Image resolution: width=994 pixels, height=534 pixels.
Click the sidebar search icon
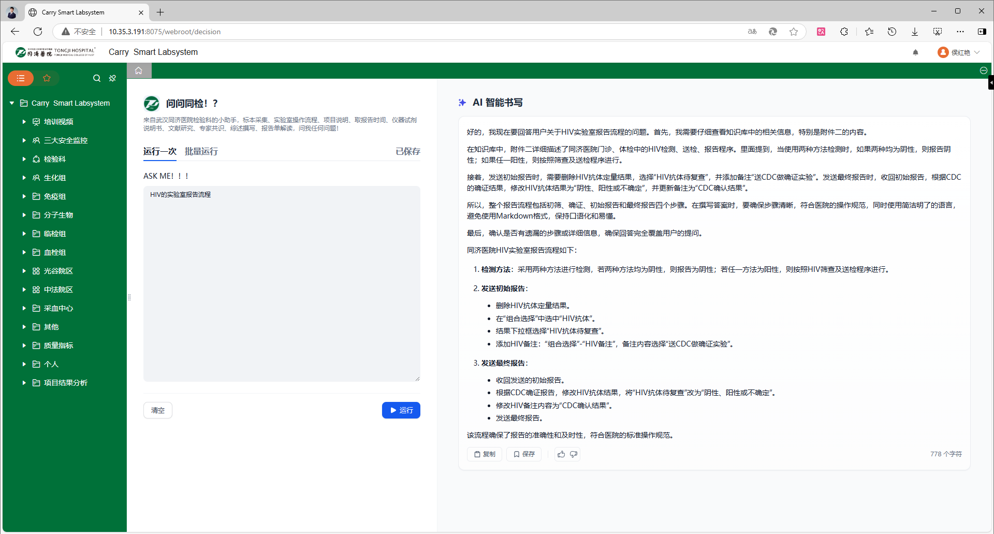pyautogui.click(x=97, y=78)
